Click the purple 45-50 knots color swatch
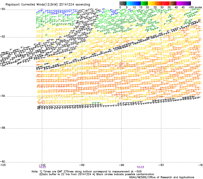The image size is (203, 179). pos(187,3)
